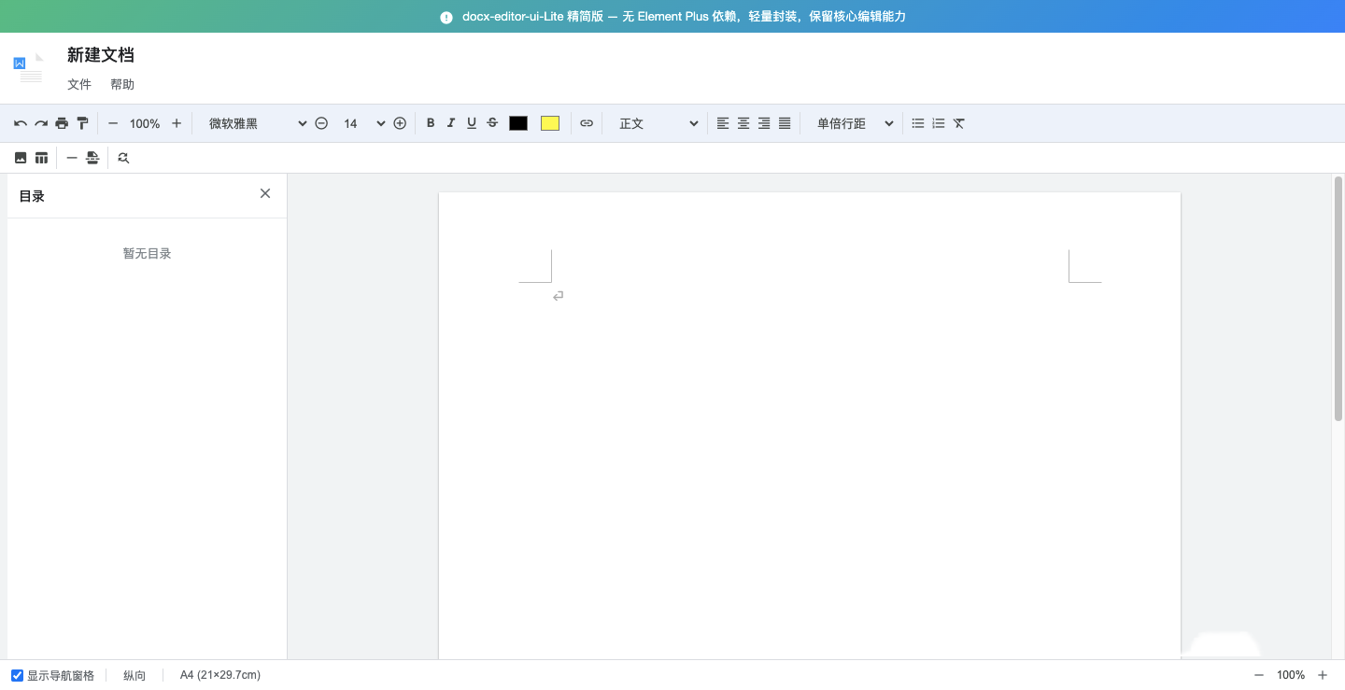Open the font size 14 dropdown
The image size is (1345, 690).
(363, 123)
